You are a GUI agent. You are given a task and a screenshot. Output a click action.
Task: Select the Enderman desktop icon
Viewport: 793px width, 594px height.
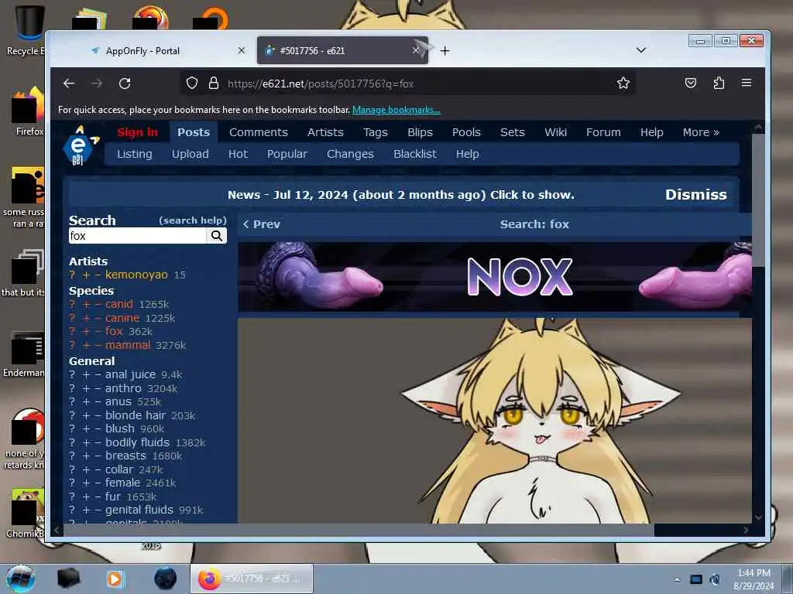pos(24,354)
